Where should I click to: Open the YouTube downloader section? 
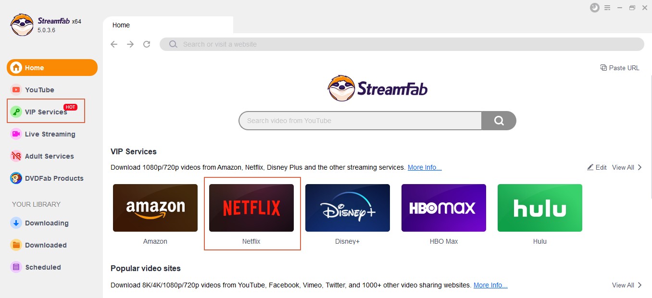pyautogui.click(x=38, y=89)
